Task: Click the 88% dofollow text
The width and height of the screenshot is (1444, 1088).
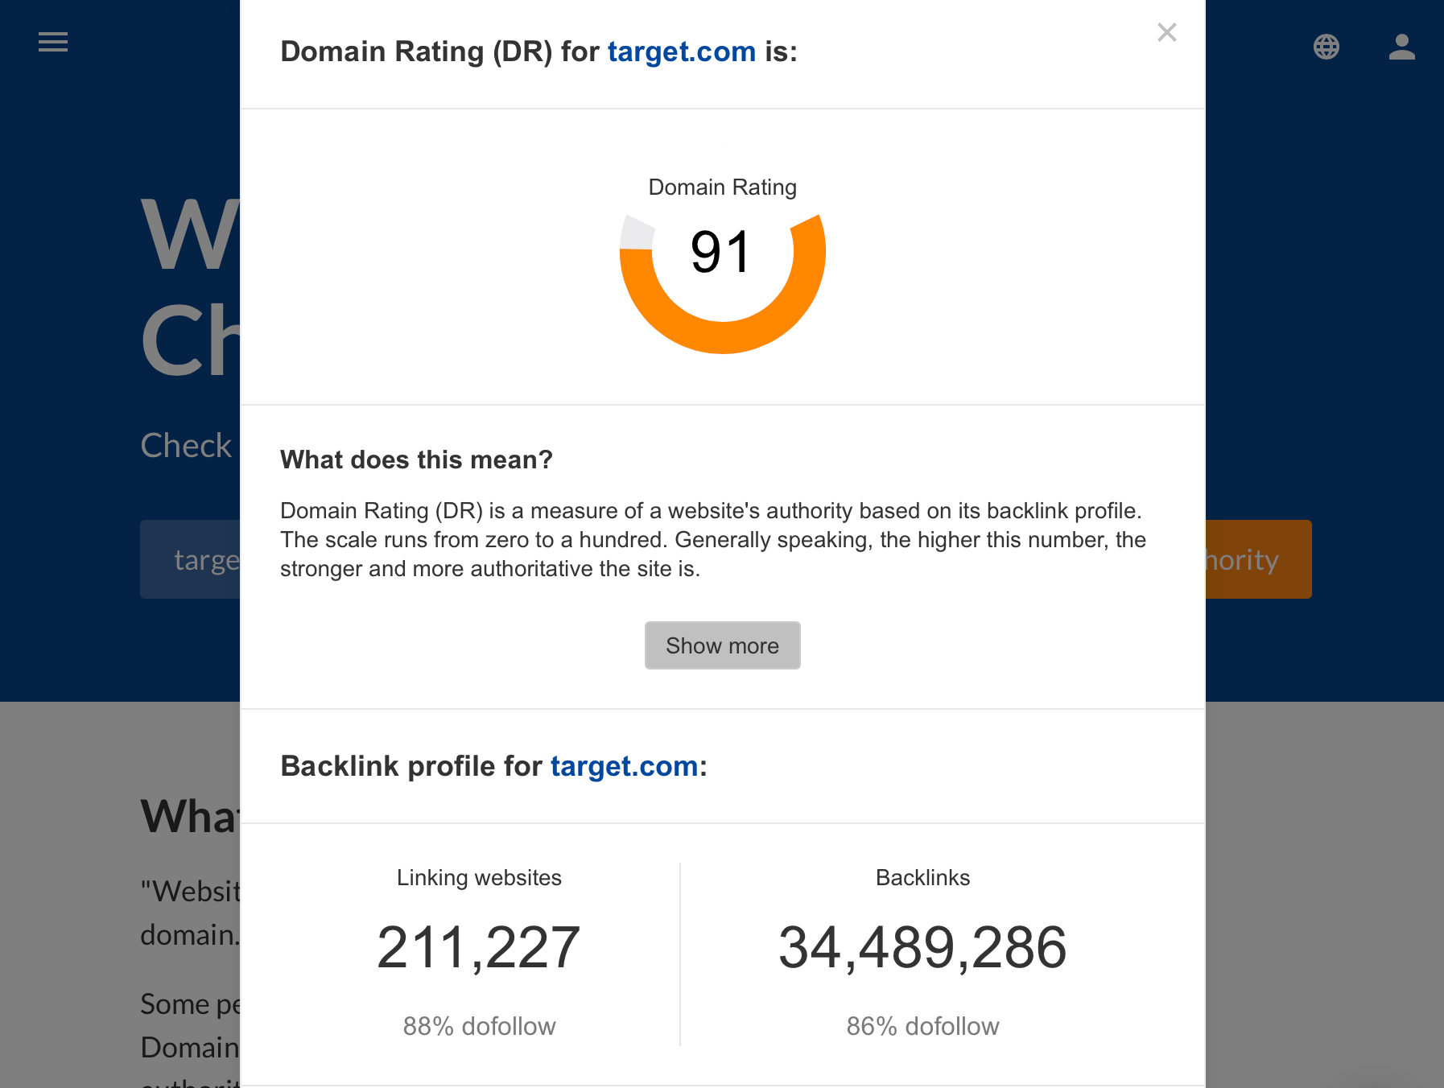Action: (479, 1026)
